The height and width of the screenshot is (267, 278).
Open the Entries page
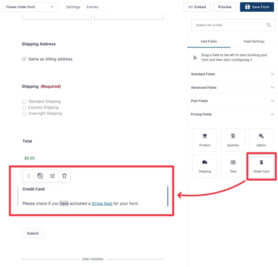tap(92, 7)
